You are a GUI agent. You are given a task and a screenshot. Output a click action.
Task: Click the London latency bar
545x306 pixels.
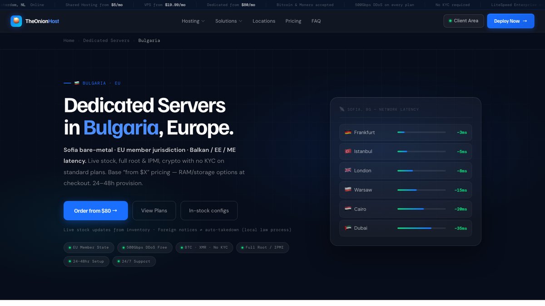[421, 170]
